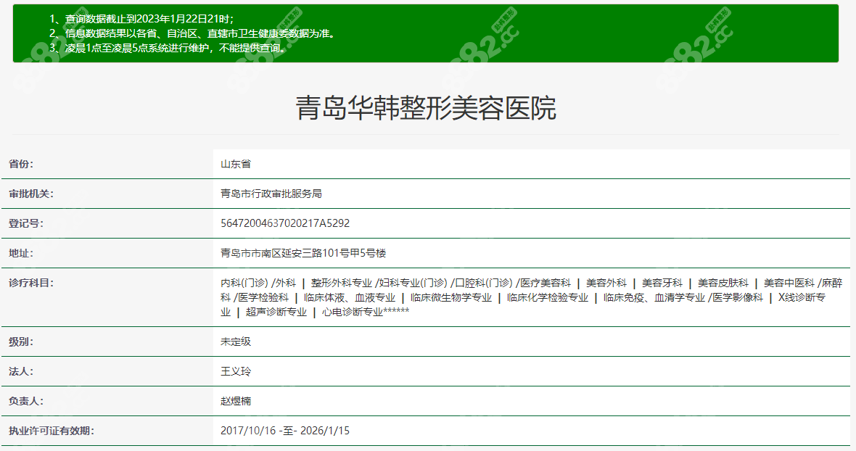Click the 法人 label
This screenshot has height=451, width=856.
(21, 371)
